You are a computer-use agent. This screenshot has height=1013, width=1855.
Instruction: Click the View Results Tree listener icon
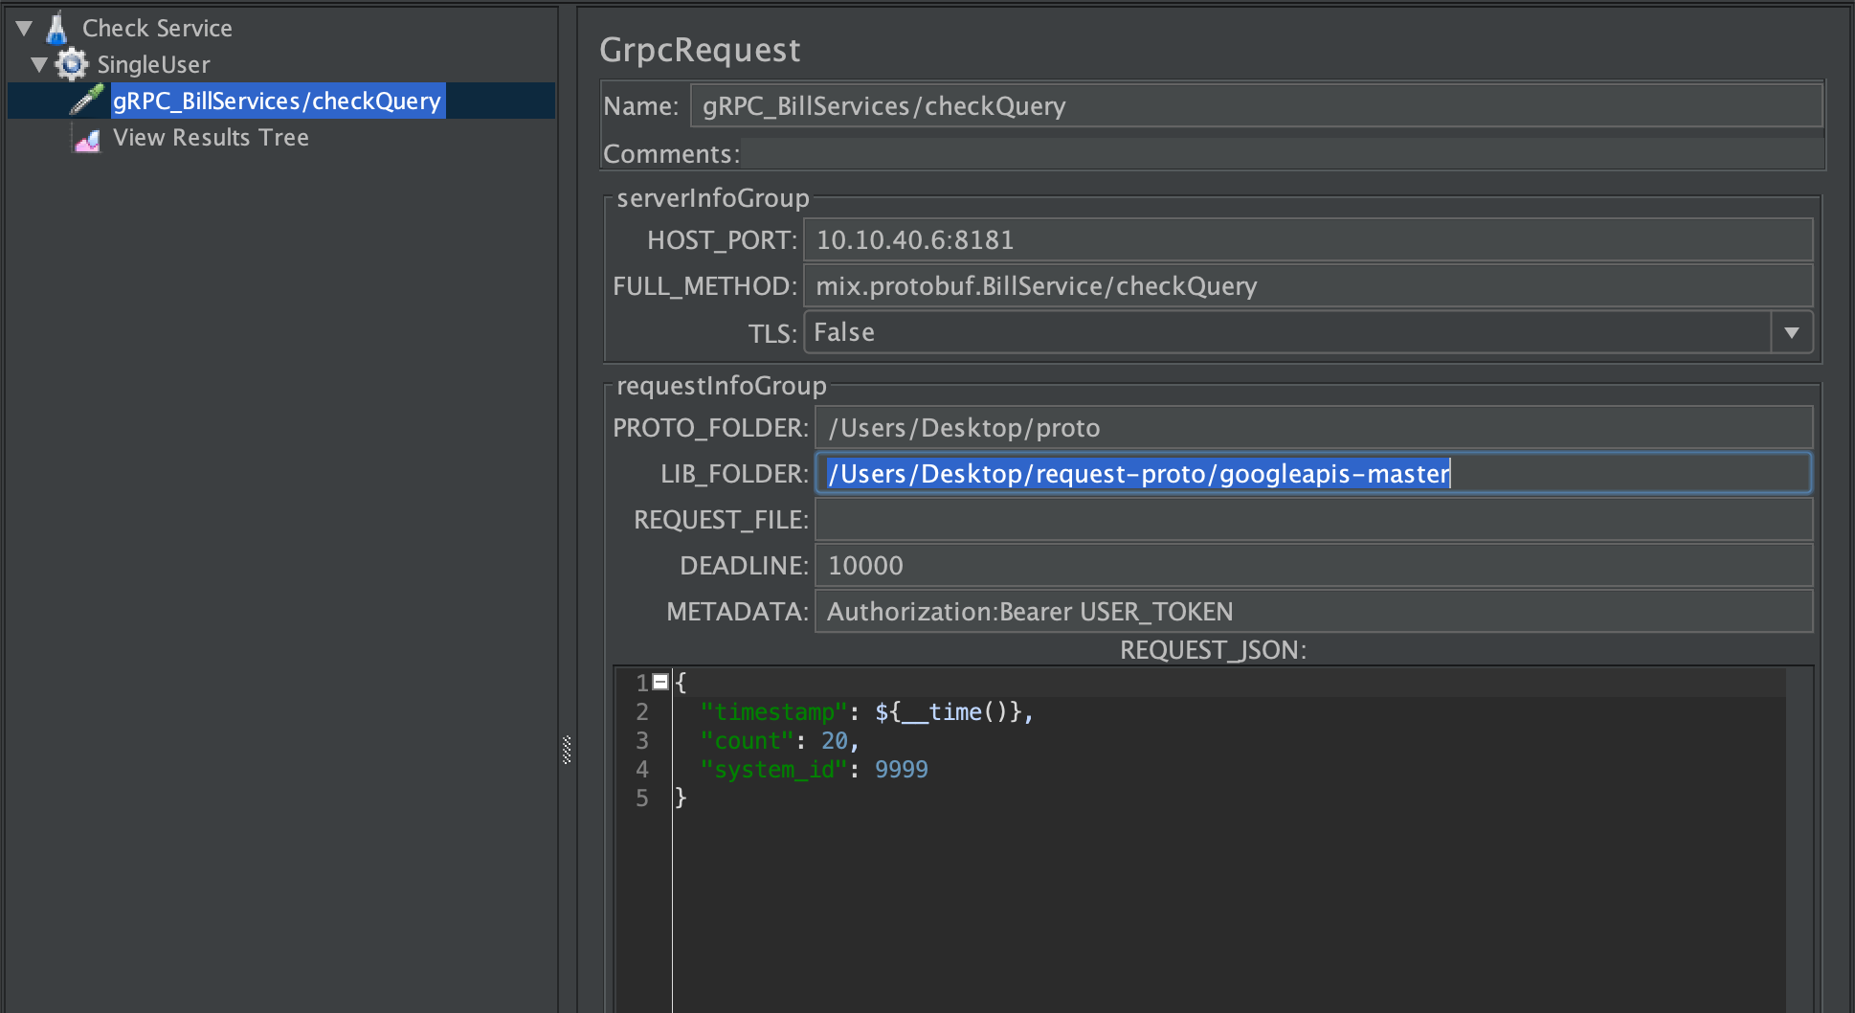pyautogui.click(x=87, y=139)
